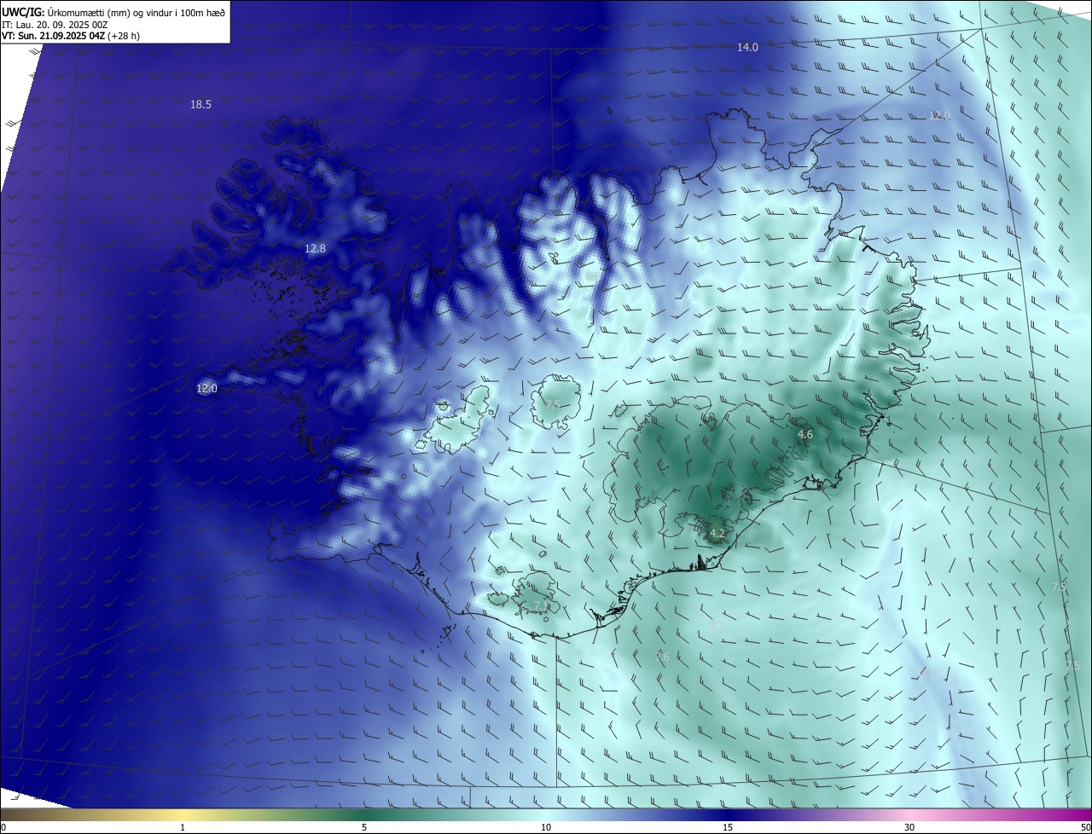Click the 7.6 value label off the south coast
Image resolution: width=1092 pixels, height=834 pixels.
pos(662,657)
